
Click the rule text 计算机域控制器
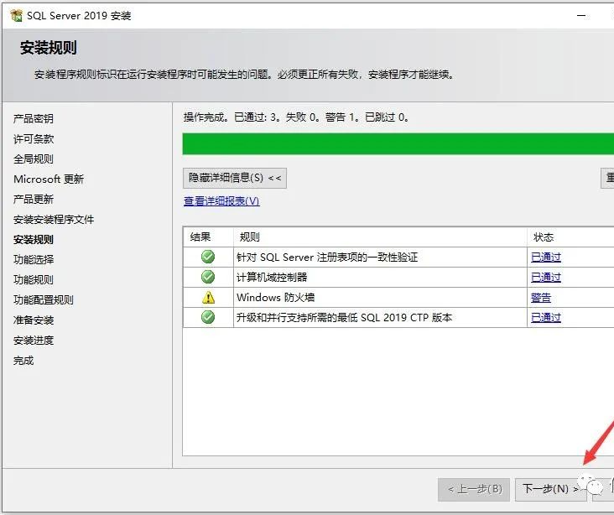tap(272, 278)
